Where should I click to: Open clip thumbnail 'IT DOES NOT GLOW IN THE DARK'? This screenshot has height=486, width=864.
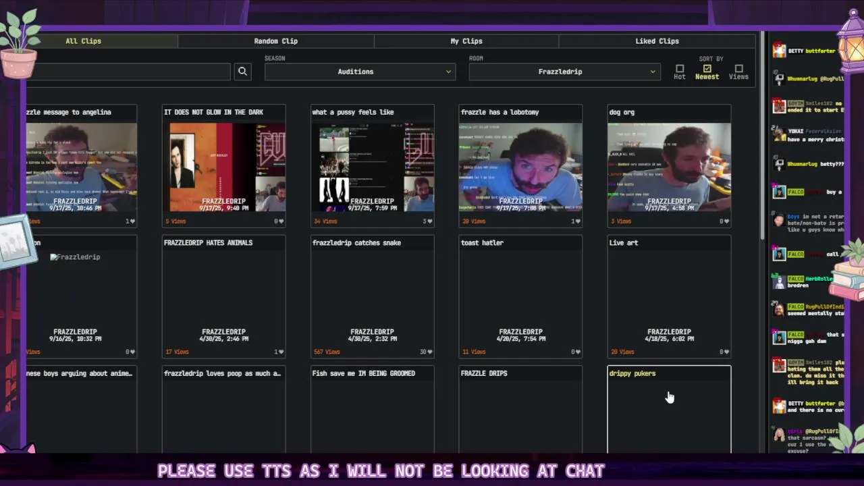[224, 167]
